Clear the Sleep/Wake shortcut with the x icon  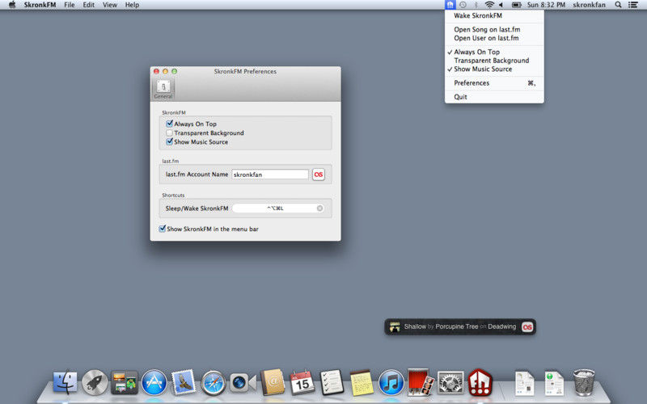click(319, 208)
